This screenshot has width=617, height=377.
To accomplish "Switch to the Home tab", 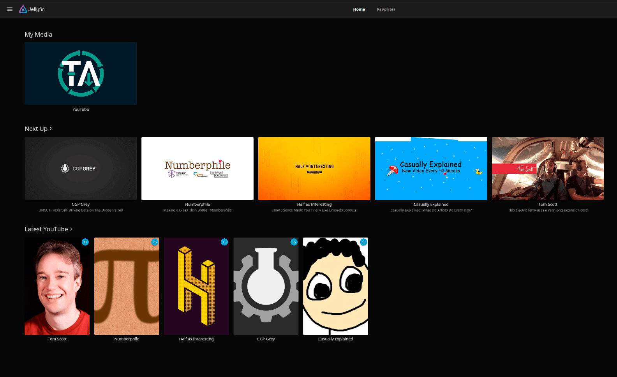I will coord(359,9).
